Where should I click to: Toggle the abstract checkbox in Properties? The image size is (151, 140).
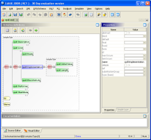(x=125, y=33)
